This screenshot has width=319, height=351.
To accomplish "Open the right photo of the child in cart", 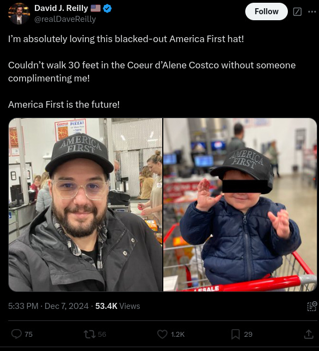I will point(240,204).
